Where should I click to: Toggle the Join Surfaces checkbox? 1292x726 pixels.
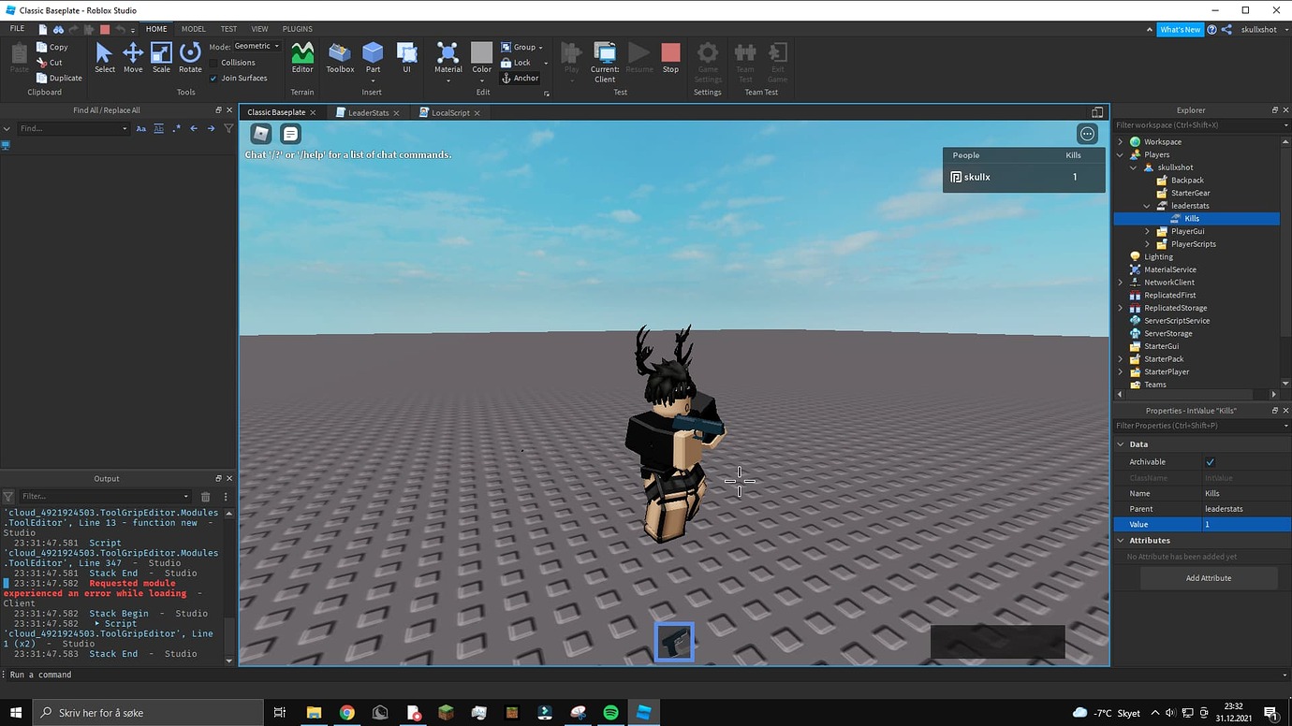(x=213, y=79)
